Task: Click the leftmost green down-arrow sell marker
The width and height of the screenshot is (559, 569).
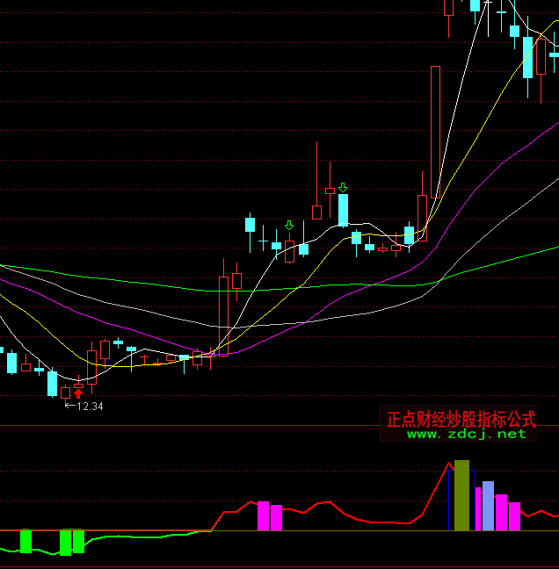Action: (288, 227)
